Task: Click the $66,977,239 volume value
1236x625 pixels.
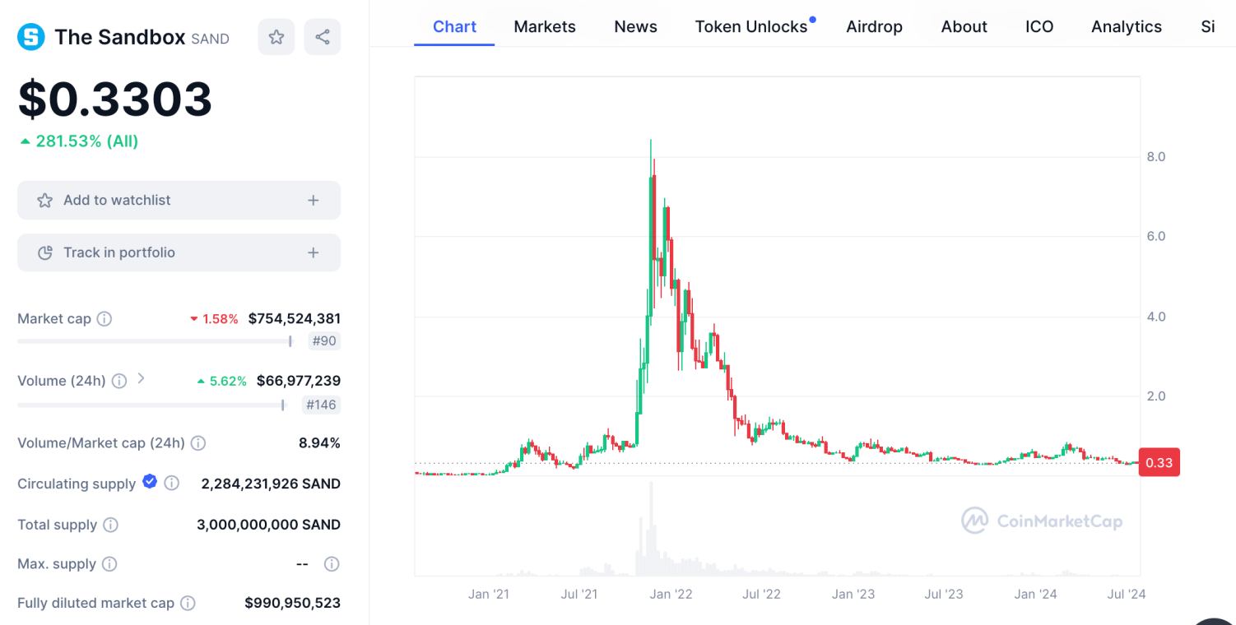Action: point(299,381)
